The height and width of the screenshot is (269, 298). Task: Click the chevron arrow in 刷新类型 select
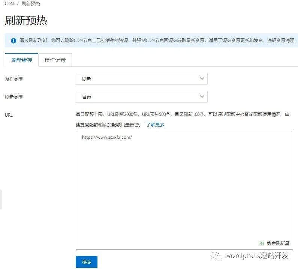click(202, 97)
